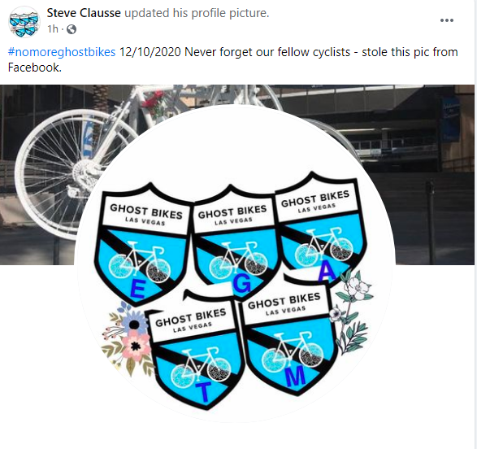Follow the #nomoreghostbikes hashtag
Image resolution: width=477 pixels, height=449 pixels.
(x=62, y=52)
